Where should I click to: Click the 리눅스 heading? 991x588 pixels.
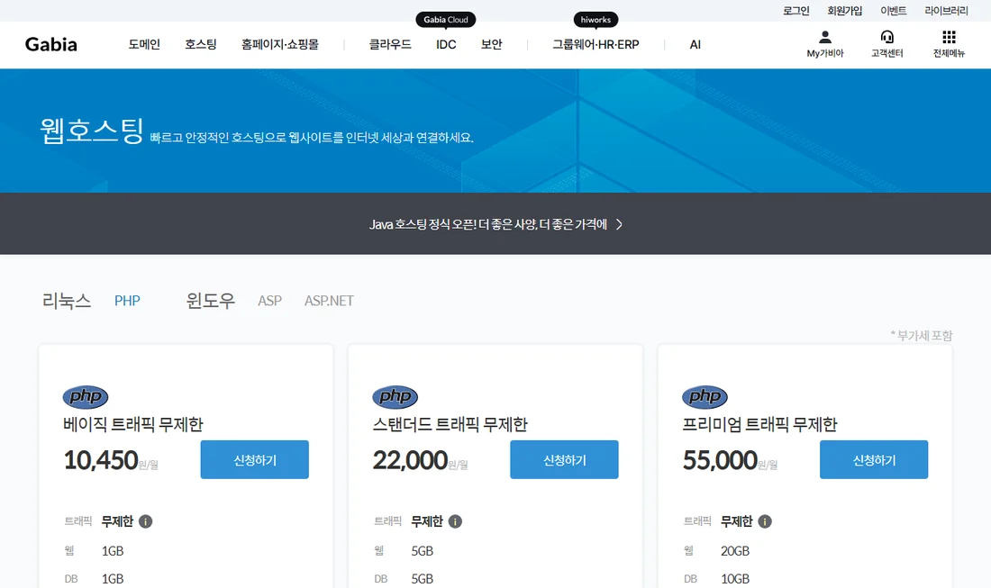[67, 301]
